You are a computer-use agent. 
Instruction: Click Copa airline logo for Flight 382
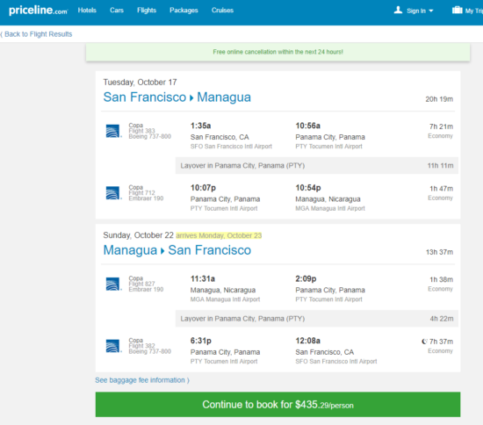tap(113, 346)
